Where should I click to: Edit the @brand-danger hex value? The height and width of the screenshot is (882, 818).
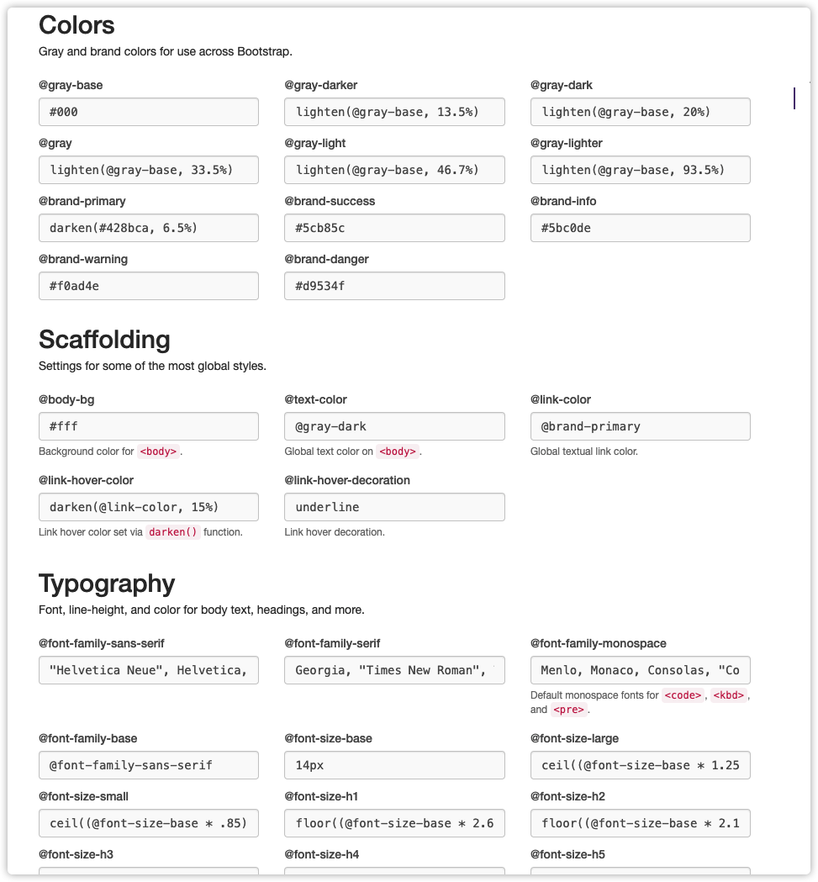point(394,286)
